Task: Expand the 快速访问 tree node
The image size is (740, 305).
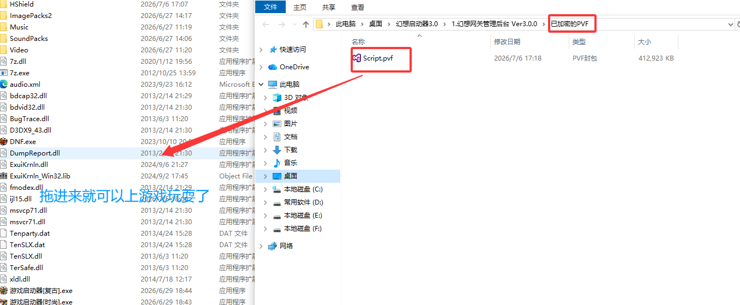Action: click(261, 50)
